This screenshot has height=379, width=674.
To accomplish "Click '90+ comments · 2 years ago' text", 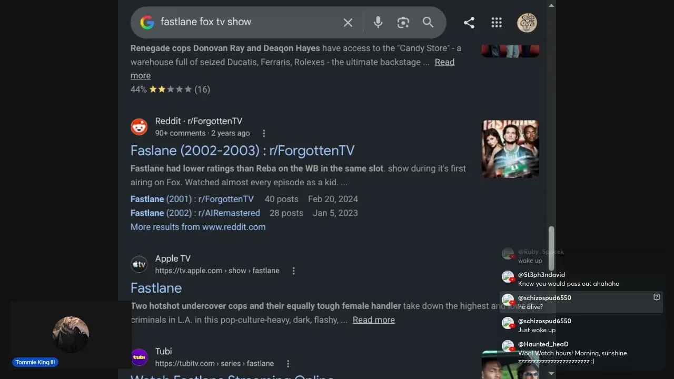I will tap(203, 133).
